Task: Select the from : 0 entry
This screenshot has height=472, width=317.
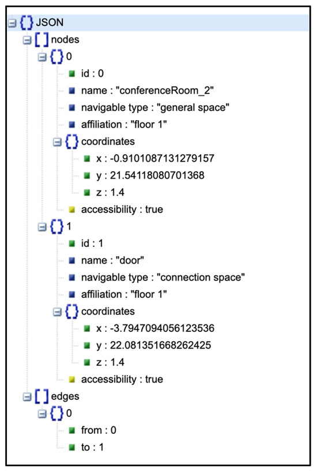Action: (99, 430)
